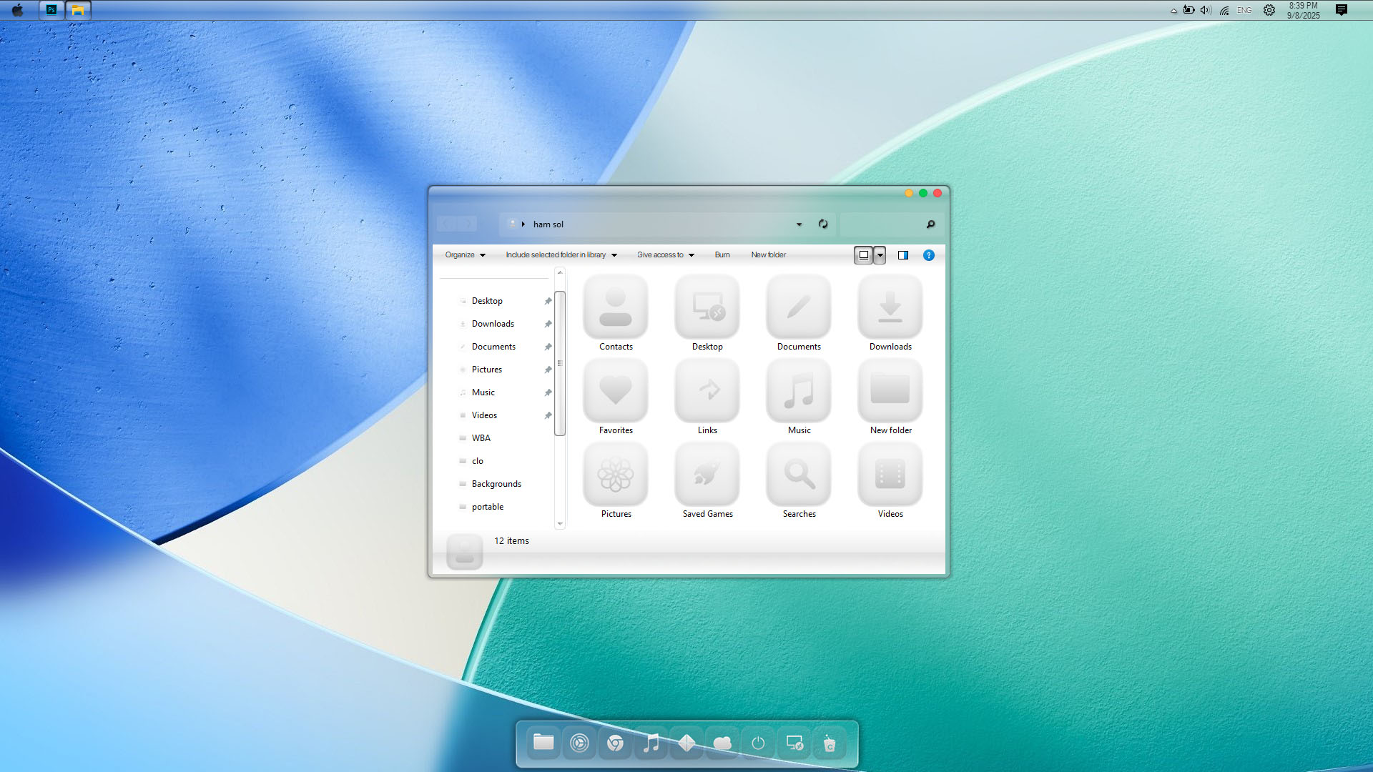Open the view options dropdown arrow
This screenshot has width=1373, height=772.
[880, 255]
